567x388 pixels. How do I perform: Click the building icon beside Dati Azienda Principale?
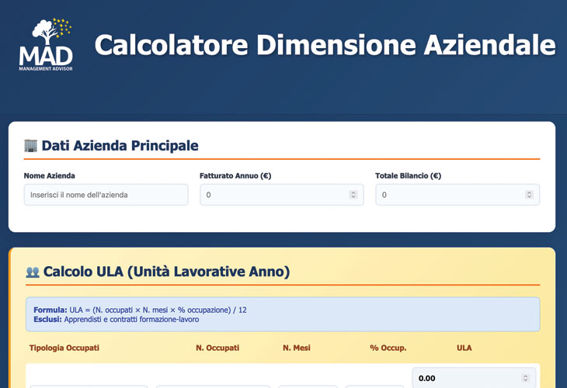coord(31,145)
